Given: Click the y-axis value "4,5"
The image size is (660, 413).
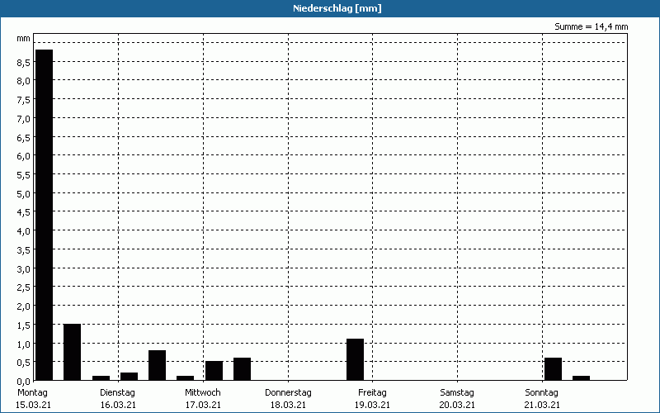Looking at the screenshot, I should [24, 212].
